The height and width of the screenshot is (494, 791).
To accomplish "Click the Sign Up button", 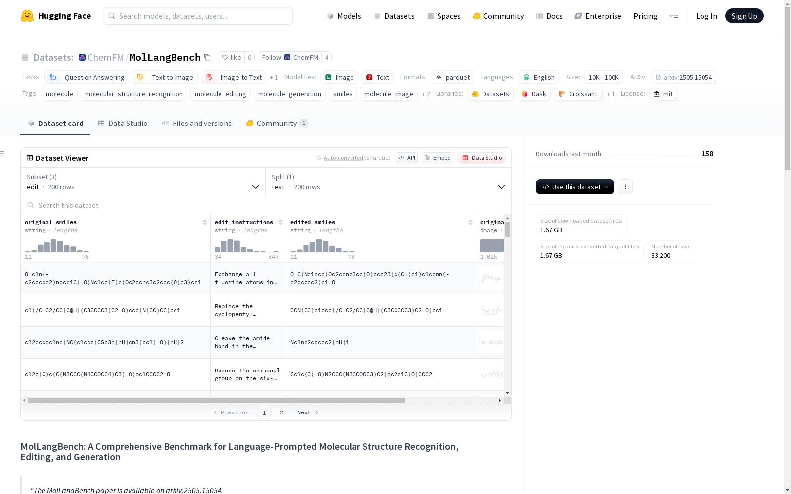I will 745,16.
